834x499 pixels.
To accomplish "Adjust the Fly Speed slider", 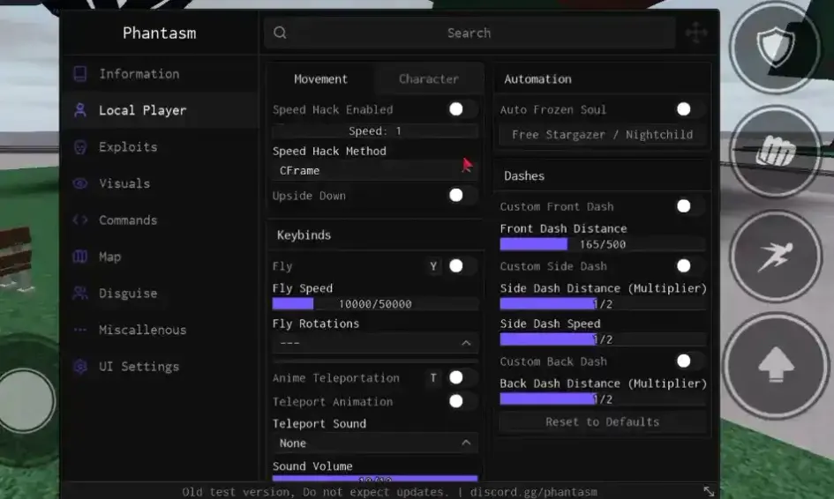I will click(375, 304).
